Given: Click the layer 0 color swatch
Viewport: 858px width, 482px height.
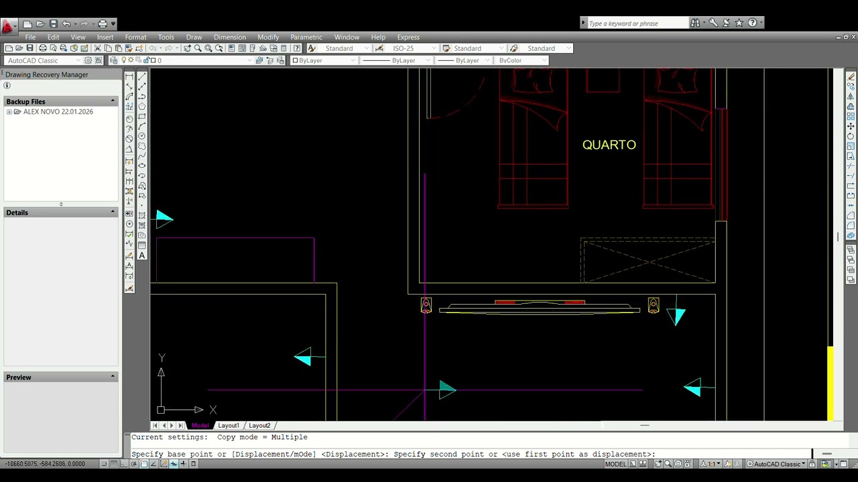Looking at the screenshot, I should [153, 60].
